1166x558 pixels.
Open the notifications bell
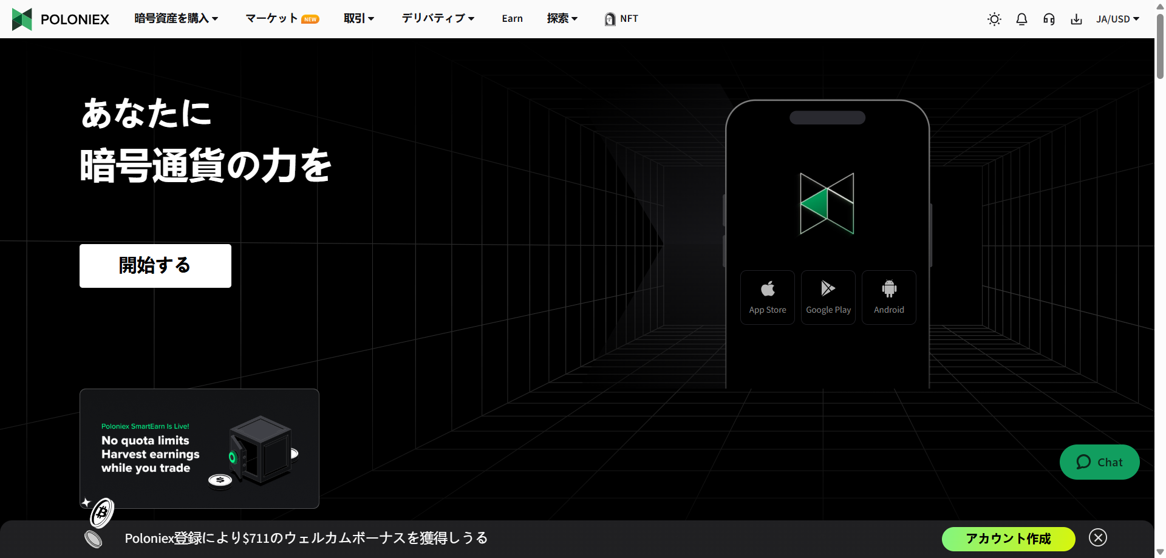(1021, 19)
